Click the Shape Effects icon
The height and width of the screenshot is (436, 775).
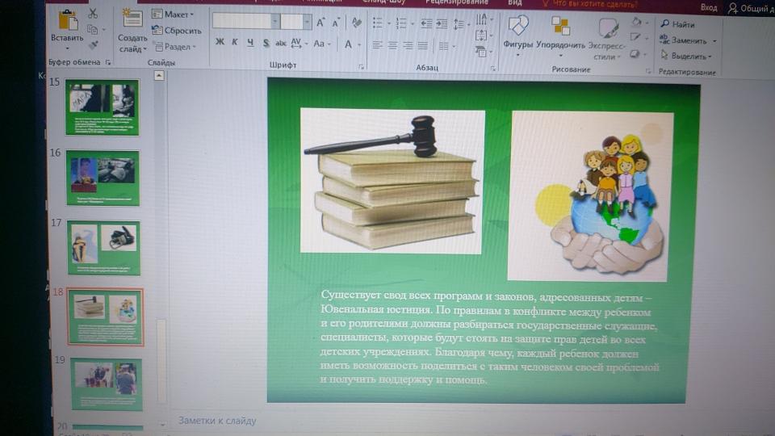click(x=635, y=54)
